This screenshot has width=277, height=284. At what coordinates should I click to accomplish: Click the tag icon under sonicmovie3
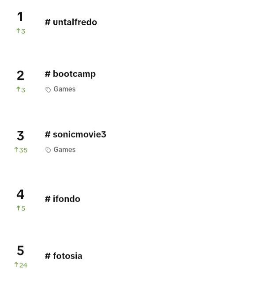coord(48,150)
